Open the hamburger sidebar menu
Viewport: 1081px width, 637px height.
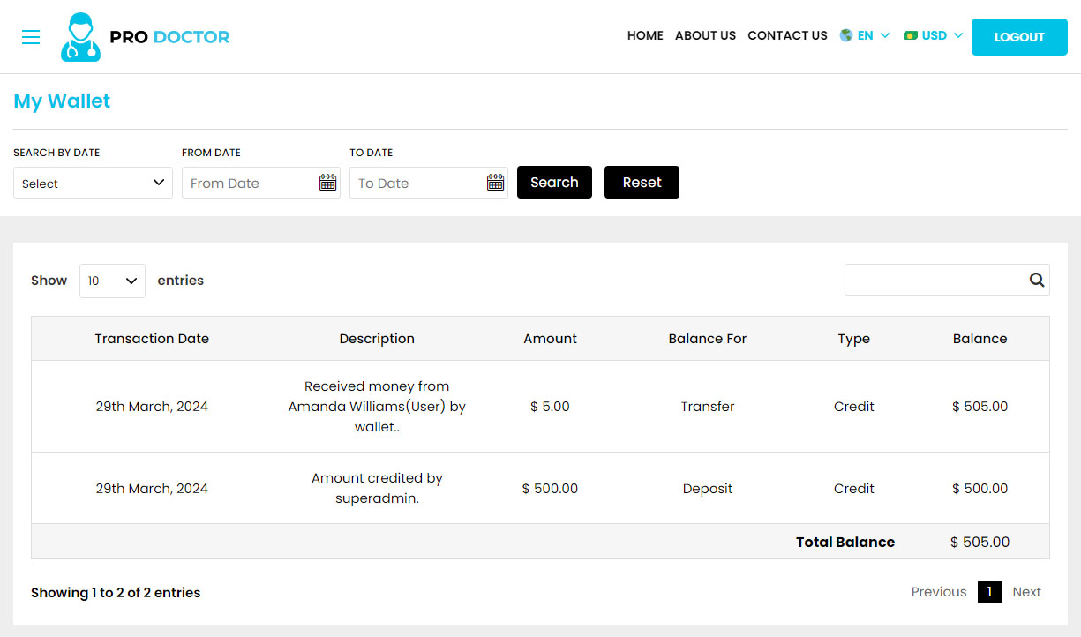pos(31,37)
